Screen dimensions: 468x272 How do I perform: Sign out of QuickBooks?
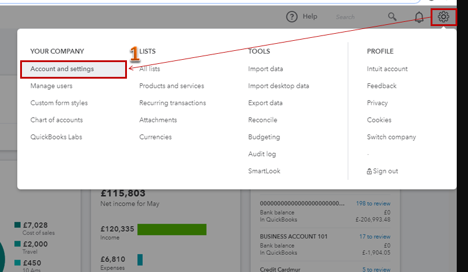click(x=386, y=171)
